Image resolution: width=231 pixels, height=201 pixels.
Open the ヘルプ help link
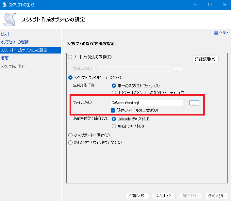pyautogui.click(x=223, y=32)
